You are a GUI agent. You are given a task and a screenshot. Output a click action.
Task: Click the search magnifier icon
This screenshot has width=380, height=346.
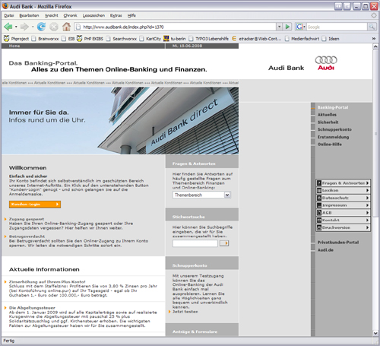[372, 27]
